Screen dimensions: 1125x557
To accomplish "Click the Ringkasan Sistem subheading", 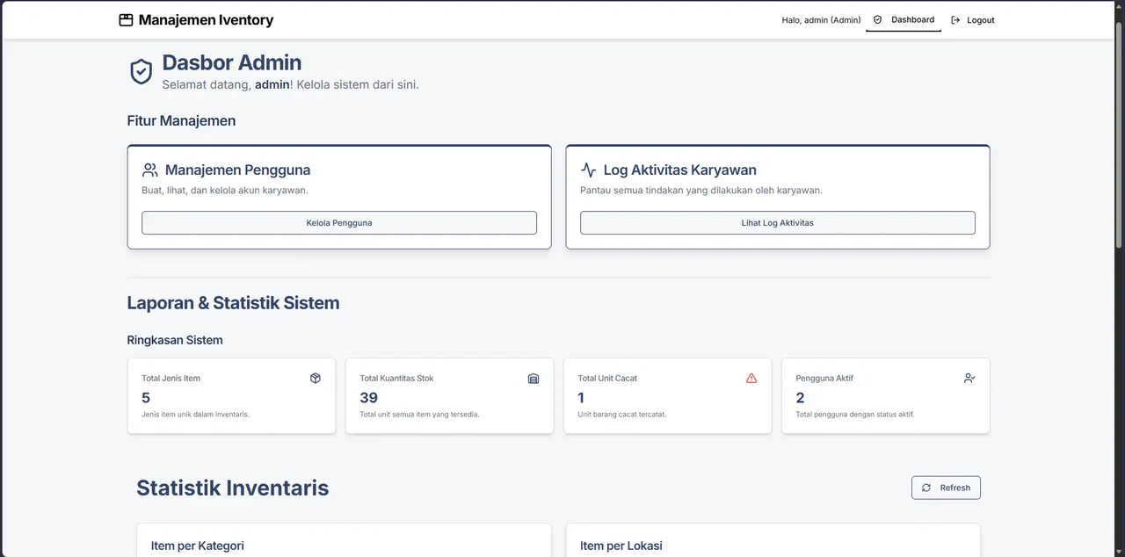I will [175, 340].
